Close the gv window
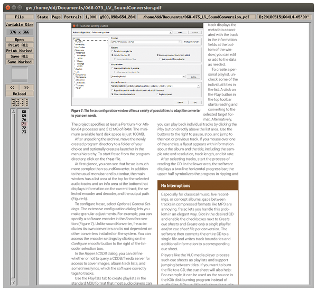 pos(8,8)
